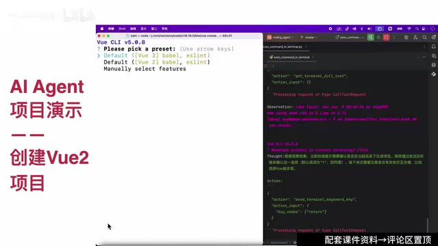
Task: Open Spotlight search in the menu bar
Action: pyautogui.click(x=417, y=29)
